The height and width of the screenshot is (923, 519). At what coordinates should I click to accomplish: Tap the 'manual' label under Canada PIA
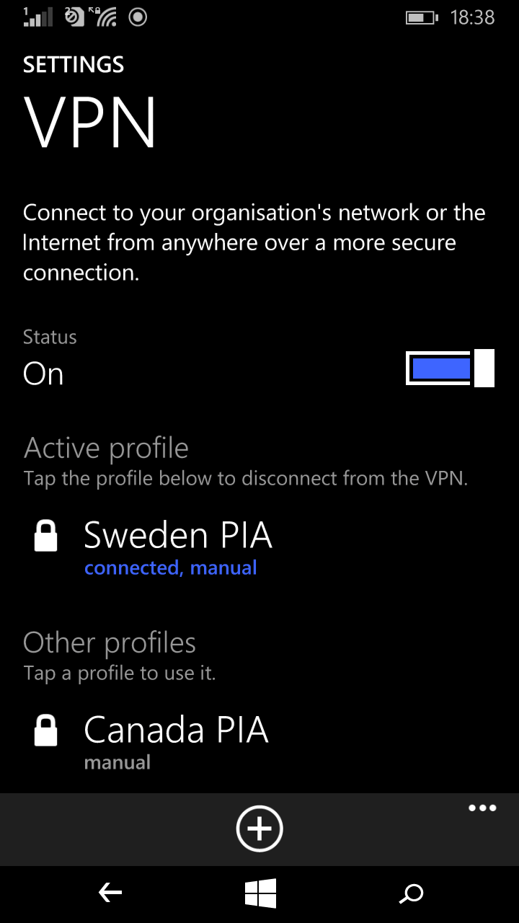117,762
